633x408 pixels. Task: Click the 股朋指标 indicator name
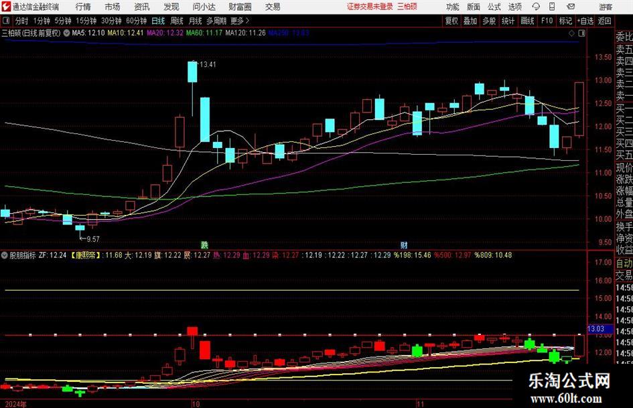click(23, 255)
